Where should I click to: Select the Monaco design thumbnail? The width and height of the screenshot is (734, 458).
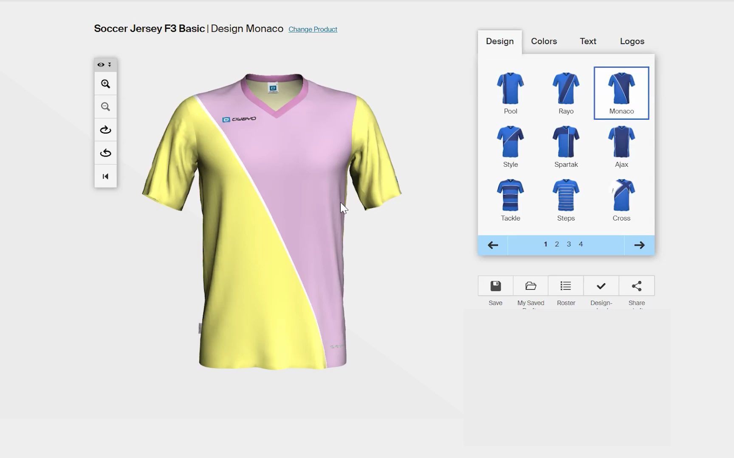[x=621, y=93]
